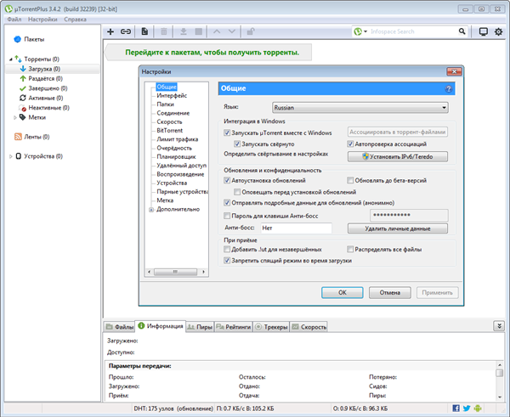Screen dimensions: 510x417
Task: Click the help question mark in settings
Action: (x=447, y=87)
